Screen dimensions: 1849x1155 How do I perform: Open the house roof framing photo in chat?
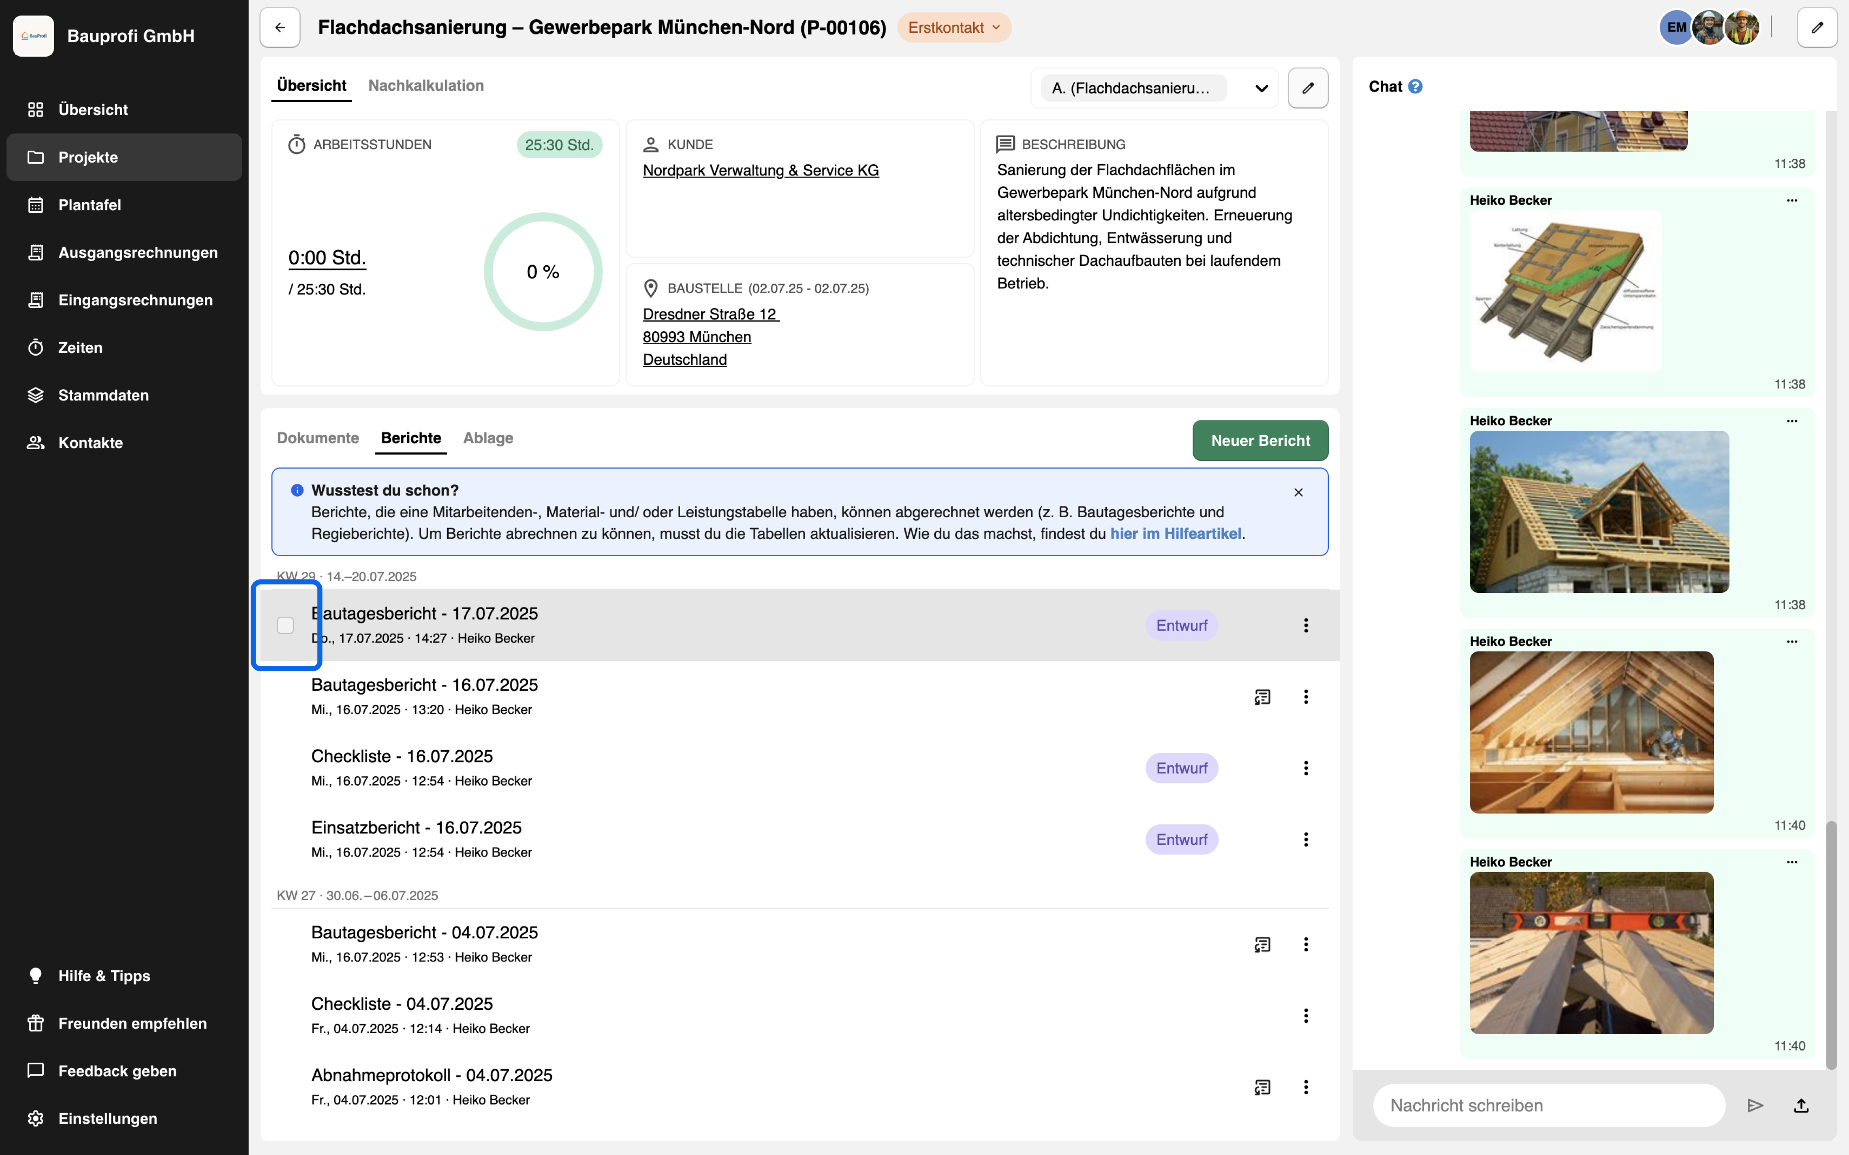point(1599,512)
